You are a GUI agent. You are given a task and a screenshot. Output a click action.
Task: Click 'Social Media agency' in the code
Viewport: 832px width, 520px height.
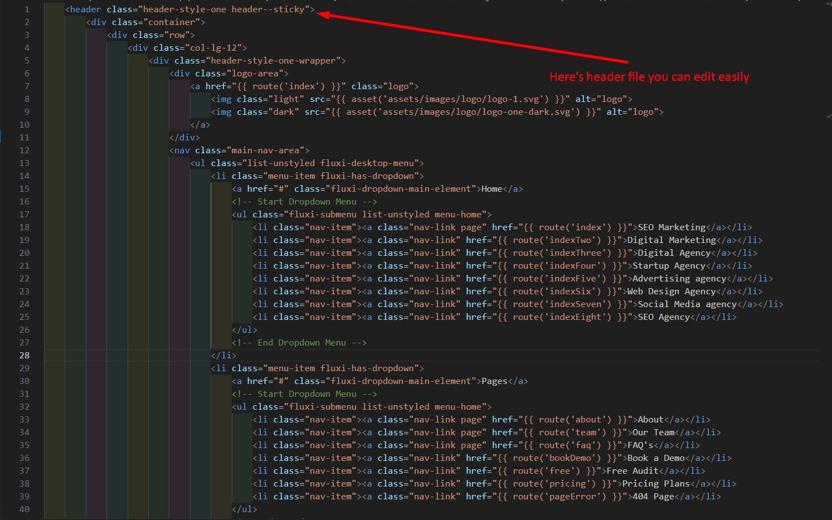pyautogui.click(x=687, y=304)
